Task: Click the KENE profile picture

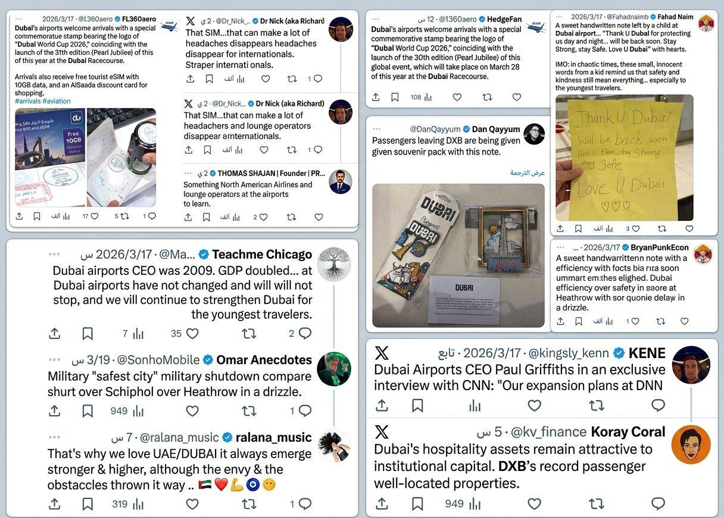Action: coord(691,365)
